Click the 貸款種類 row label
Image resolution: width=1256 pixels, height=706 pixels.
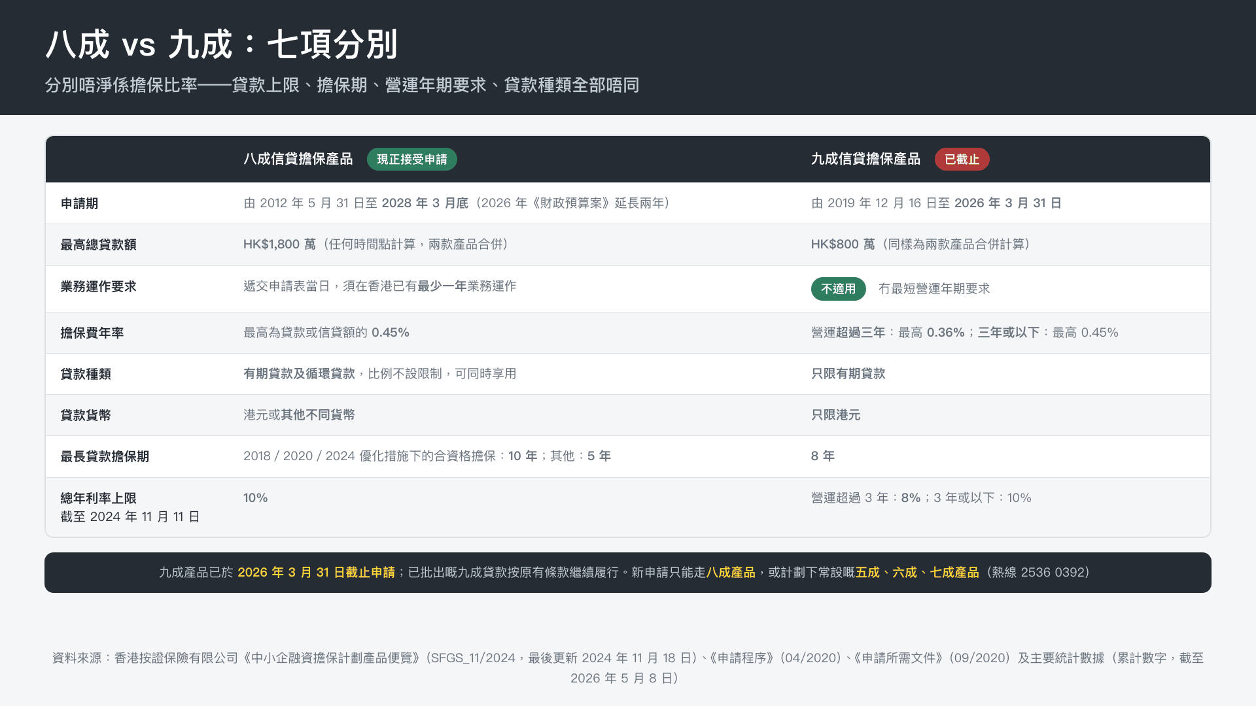click(86, 374)
